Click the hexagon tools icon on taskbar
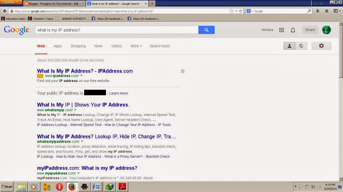This screenshot has height=192, width=343. 47,187
